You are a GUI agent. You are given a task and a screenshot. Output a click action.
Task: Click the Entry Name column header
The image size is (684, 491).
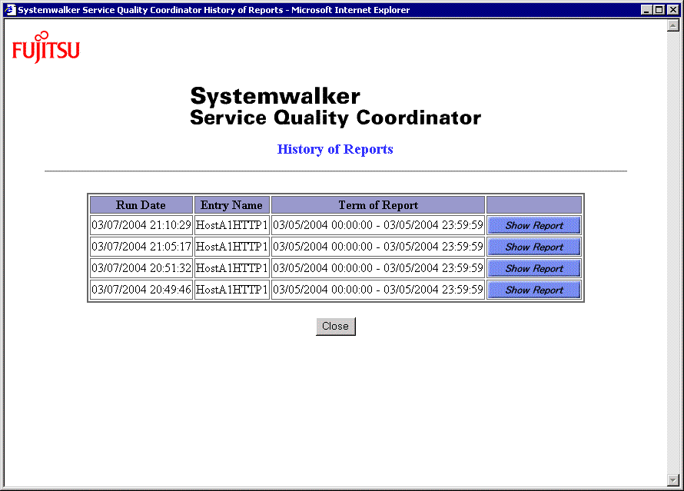coord(231,205)
